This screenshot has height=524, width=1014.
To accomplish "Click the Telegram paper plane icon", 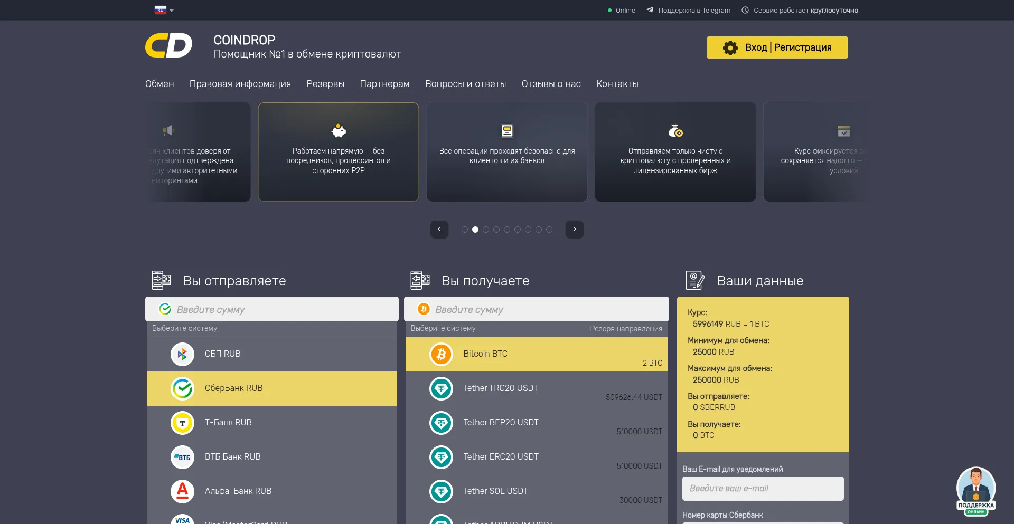I will (650, 10).
